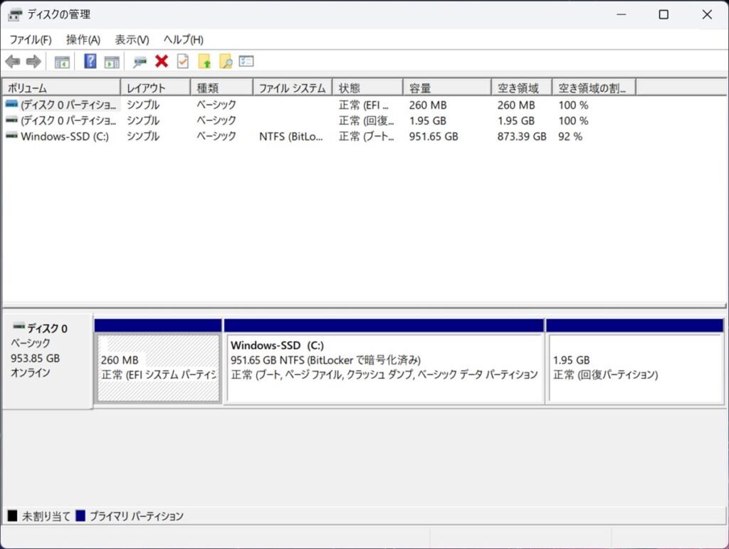729x549 pixels.
Task: Click the red X delete icon
Action: point(162,62)
